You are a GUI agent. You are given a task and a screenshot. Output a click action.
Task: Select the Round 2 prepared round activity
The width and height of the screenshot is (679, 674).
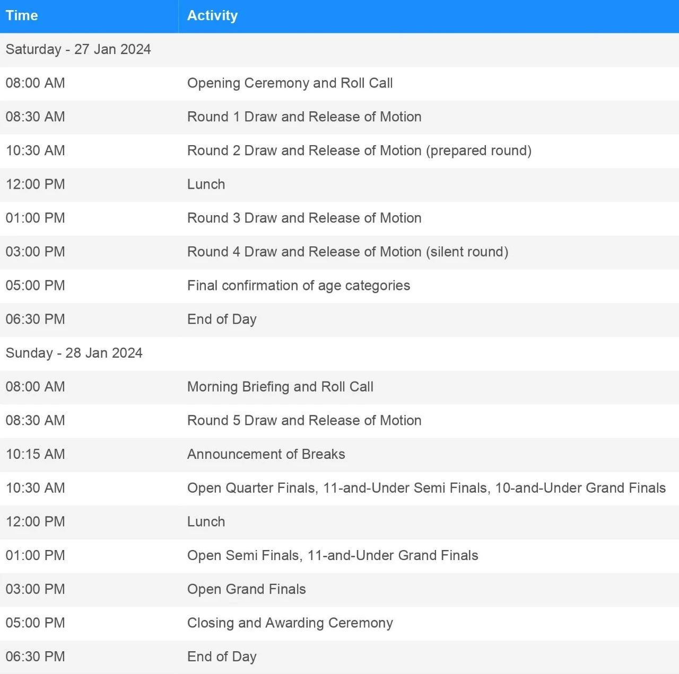359,150
